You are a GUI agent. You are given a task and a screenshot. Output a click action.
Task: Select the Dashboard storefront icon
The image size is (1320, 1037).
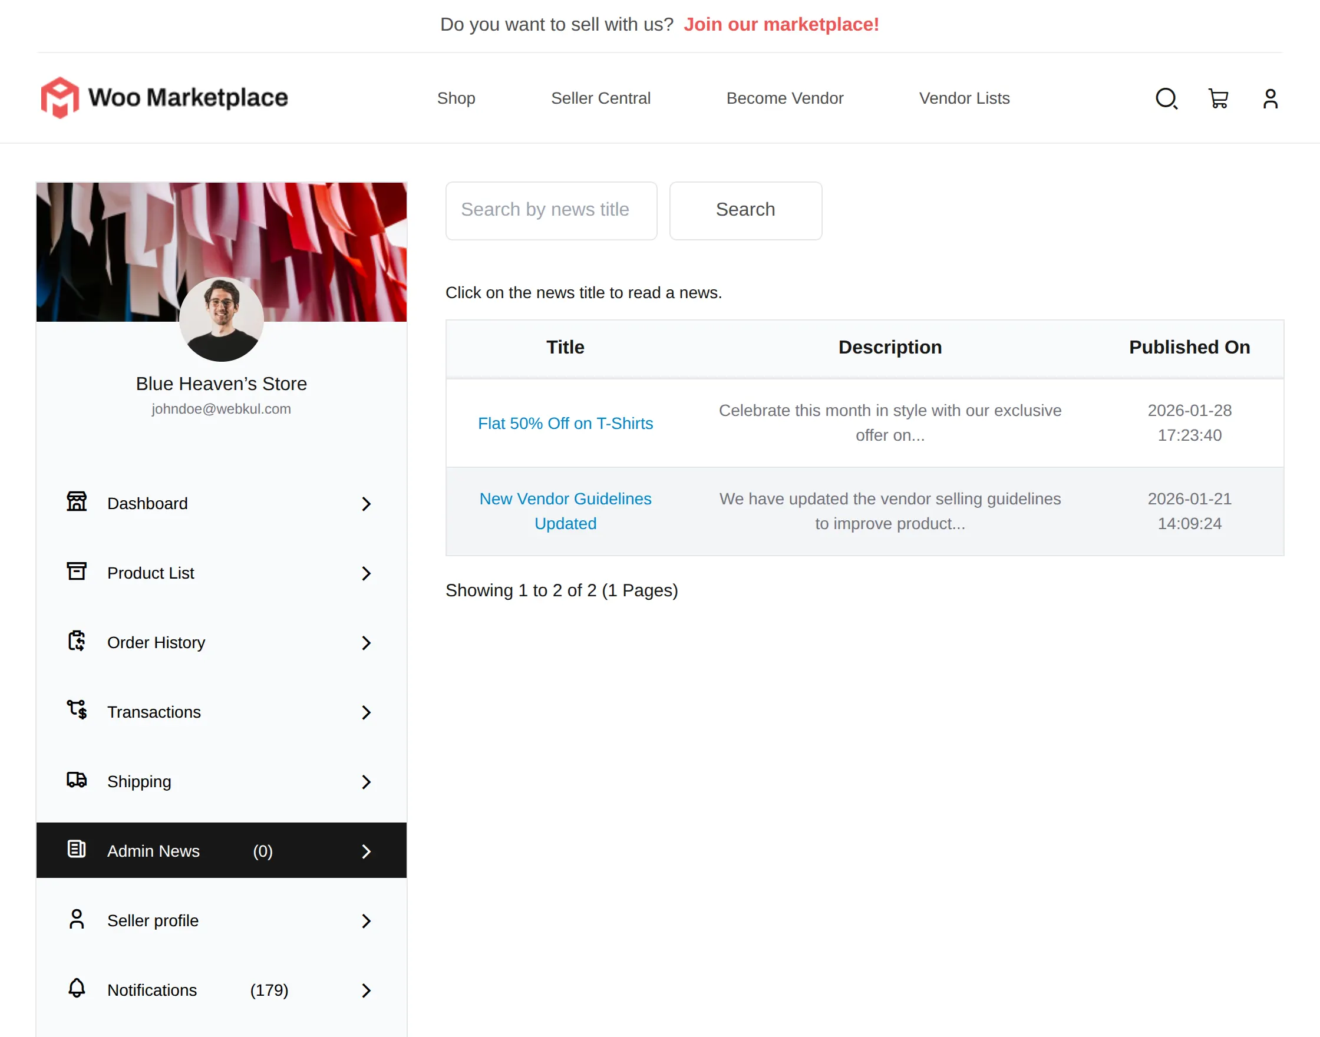(77, 503)
